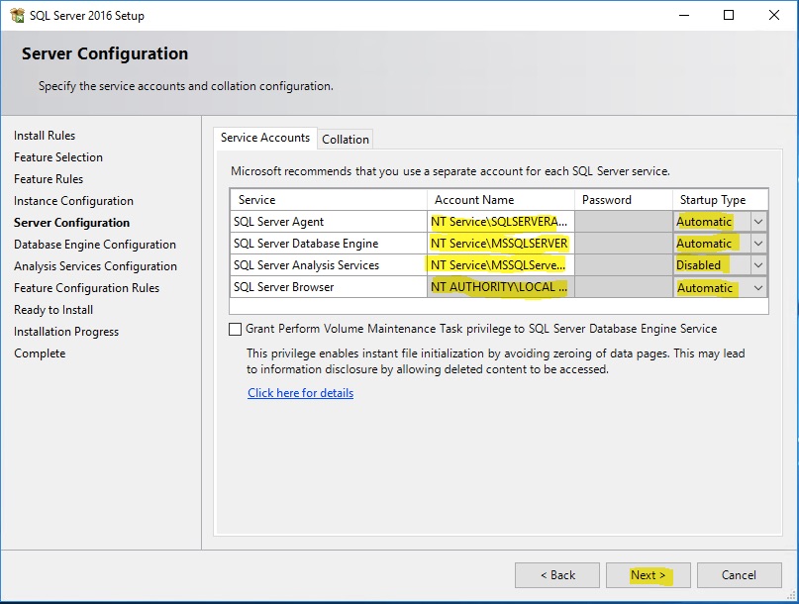Screen dimensions: 799x604
Task: Click the SQL Server Setup title bar icon
Action: (17, 15)
